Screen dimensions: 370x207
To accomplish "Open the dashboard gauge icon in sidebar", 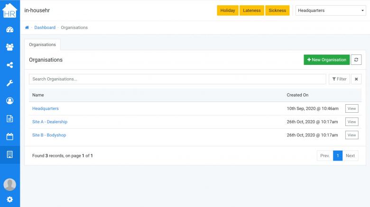I will pos(9,29).
